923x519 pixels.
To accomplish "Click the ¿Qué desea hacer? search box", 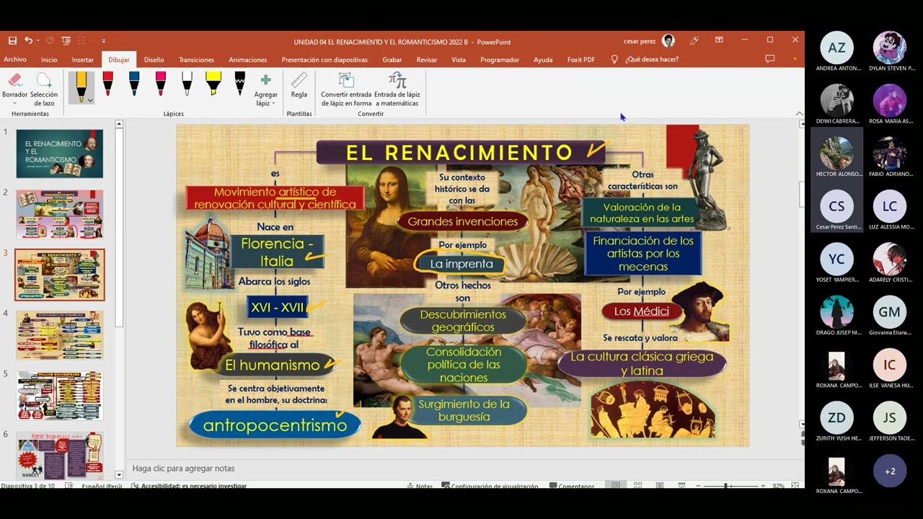I will click(652, 60).
